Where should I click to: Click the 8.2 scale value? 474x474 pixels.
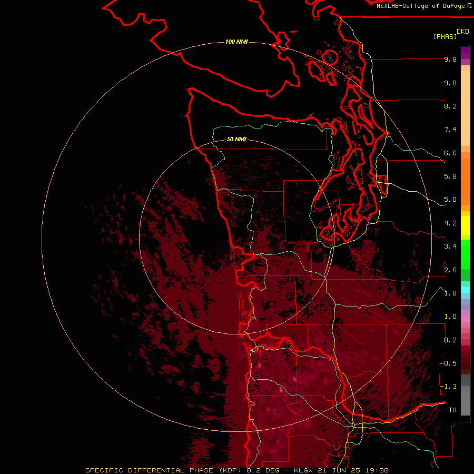pyautogui.click(x=450, y=106)
